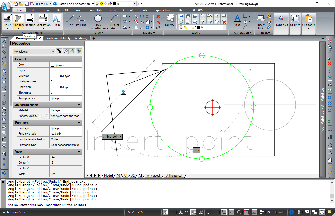Screen dimensions: 335x216
Task: Switch to the Annotate ribbon tab
Action: click(x=96, y=10)
